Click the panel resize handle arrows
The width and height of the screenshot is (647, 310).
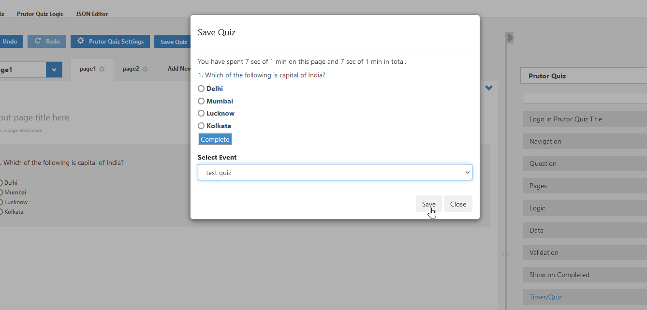coord(506,254)
